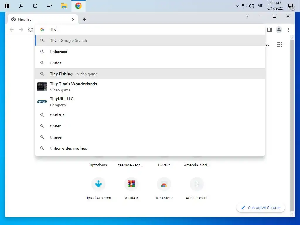The width and height of the screenshot is (300, 225).
Task: Choose the tinnitus suggestion
Action: 150,115
